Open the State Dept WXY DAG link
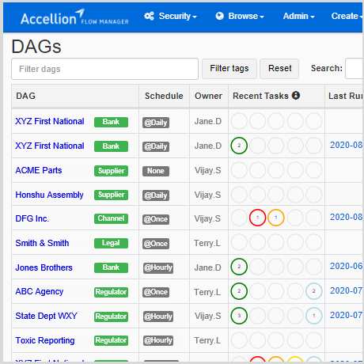The image size is (364, 364). coord(46,316)
